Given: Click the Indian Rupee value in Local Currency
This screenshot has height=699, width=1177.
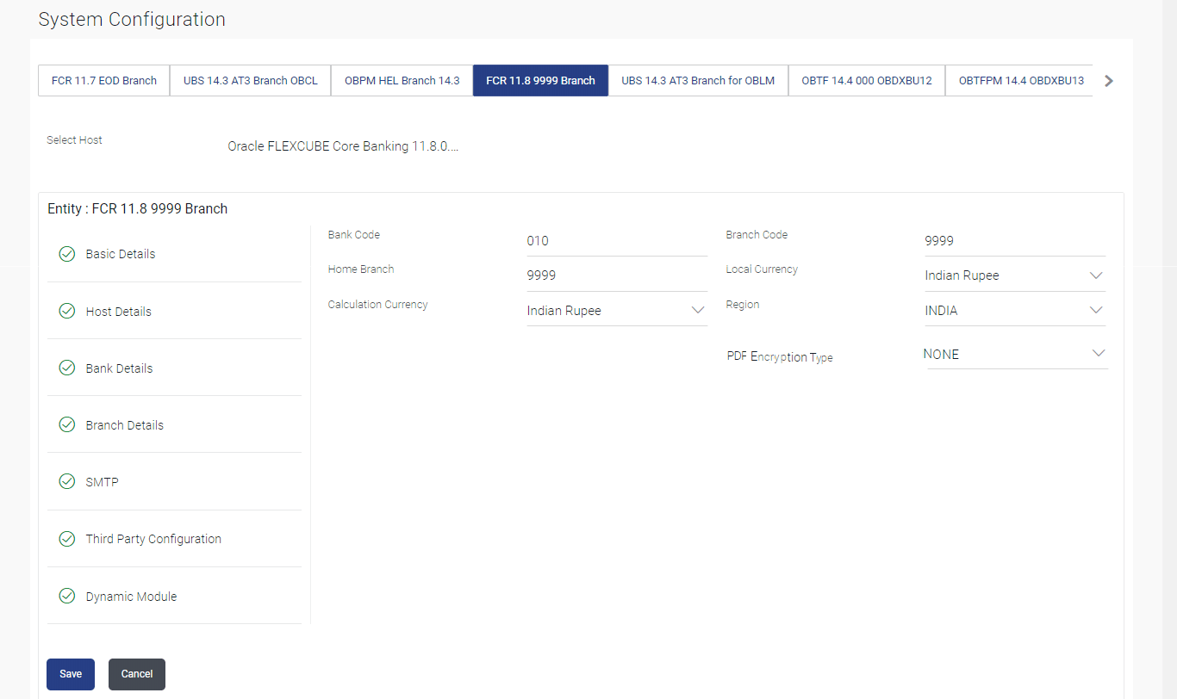Looking at the screenshot, I should (962, 275).
